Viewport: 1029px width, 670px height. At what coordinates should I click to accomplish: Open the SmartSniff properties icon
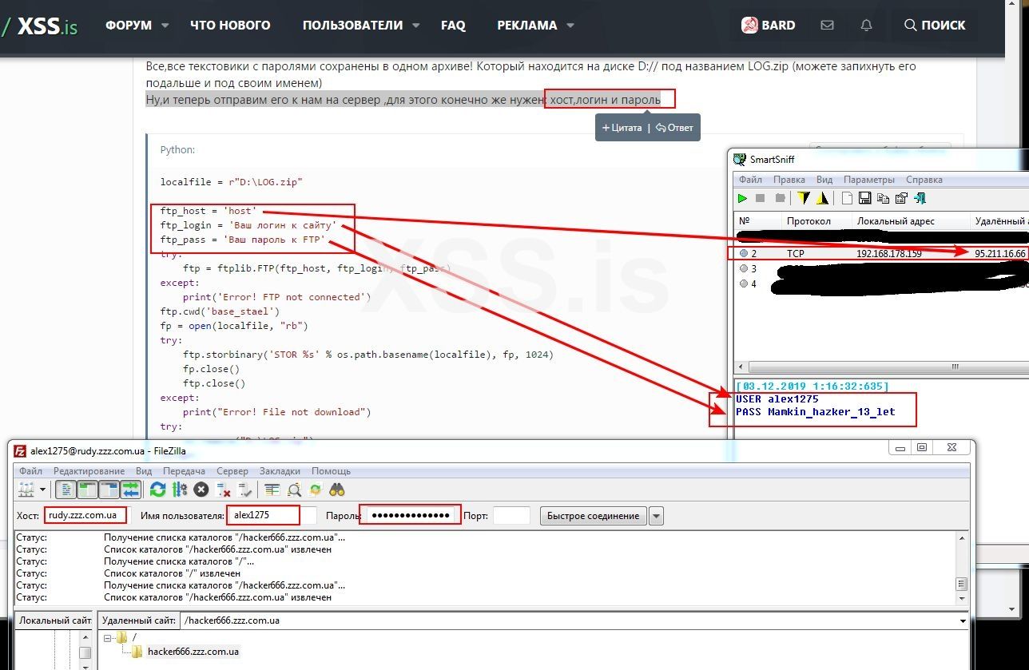901,198
